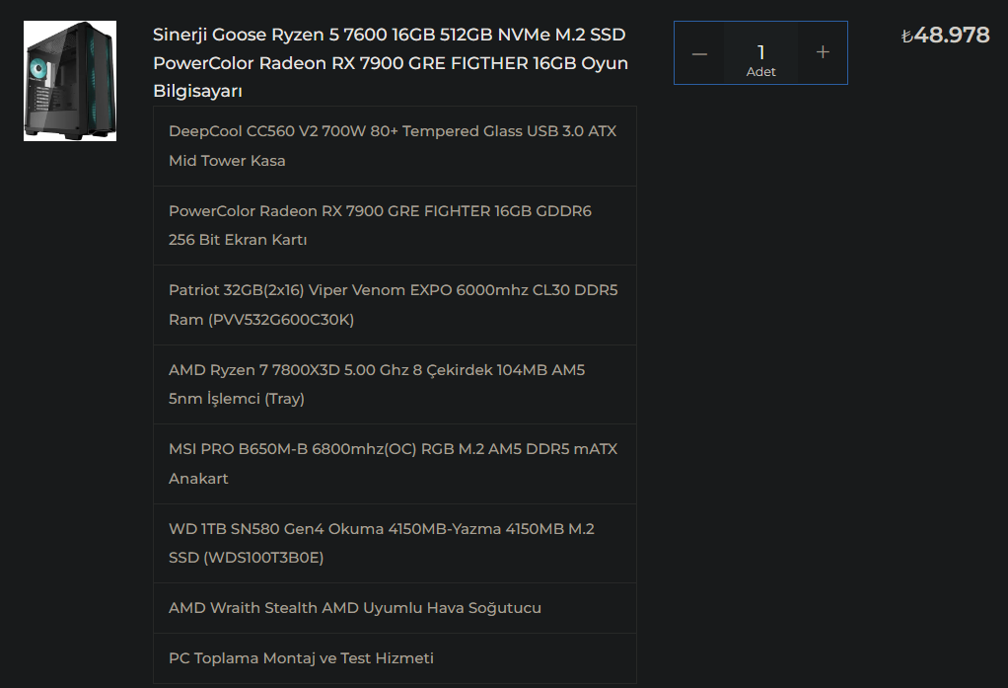Open the Sinerji Goose Ryzen 5 7600 product title
This screenshot has height=688, width=1008.
coord(391,62)
